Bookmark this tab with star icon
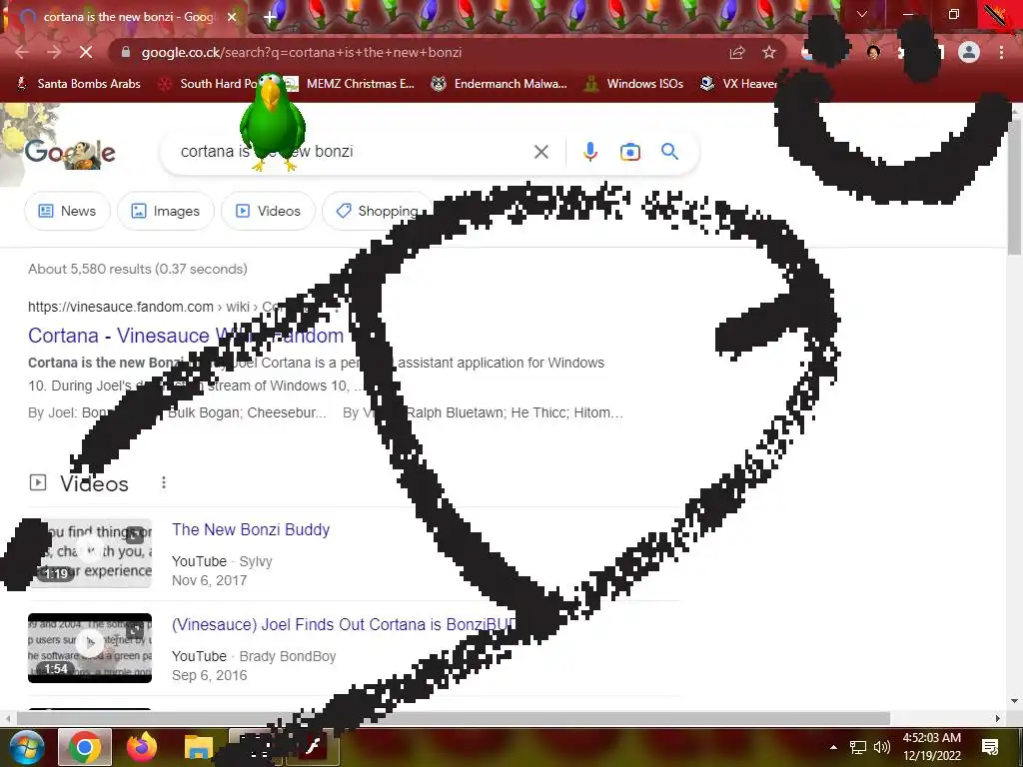The image size is (1023, 767). tap(769, 52)
